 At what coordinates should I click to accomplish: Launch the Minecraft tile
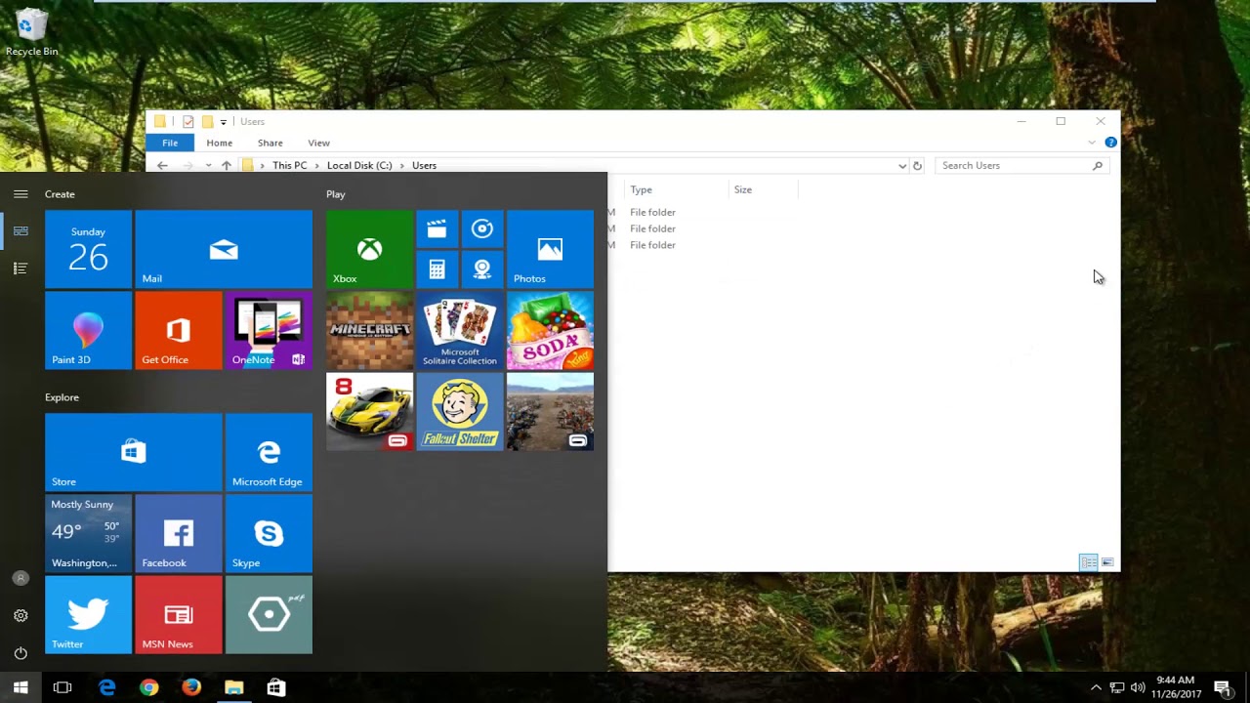click(x=369, y=330)
